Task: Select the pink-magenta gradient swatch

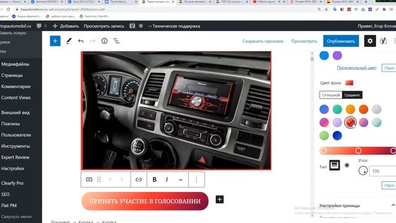Action: pos(324,123)
